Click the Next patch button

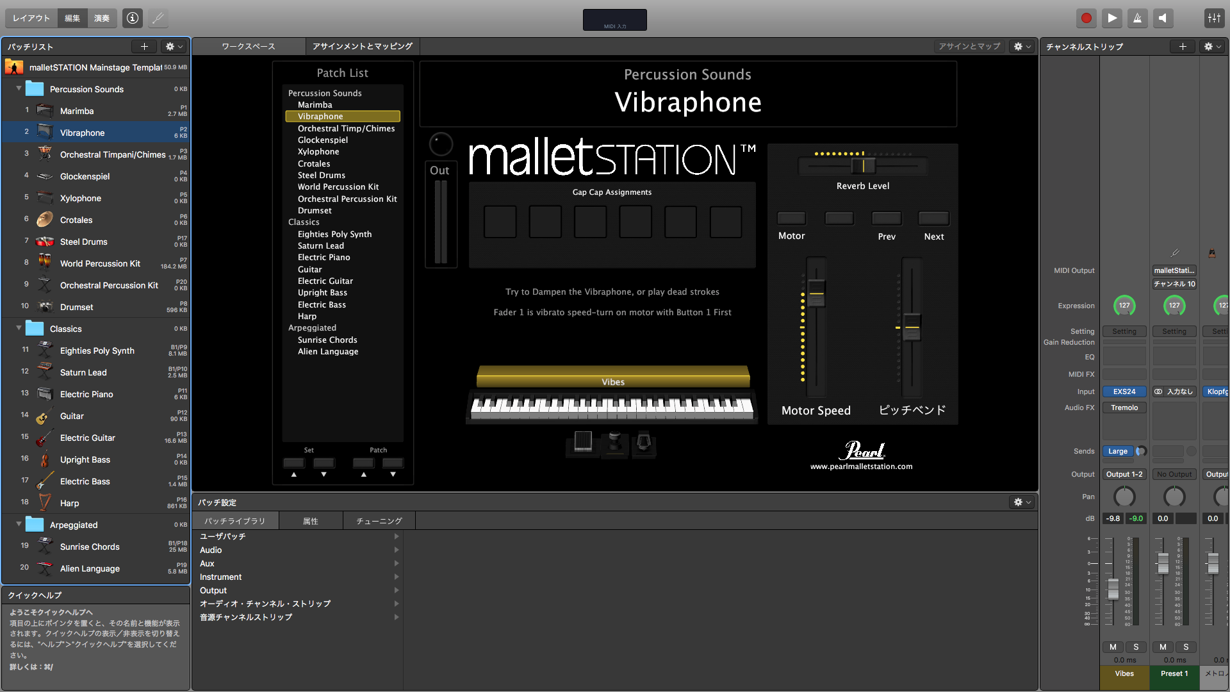tap(933, 218)
